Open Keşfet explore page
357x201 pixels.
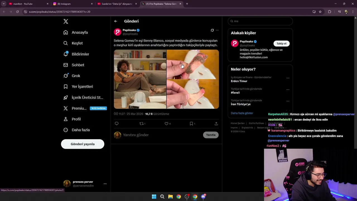[73, 43]
